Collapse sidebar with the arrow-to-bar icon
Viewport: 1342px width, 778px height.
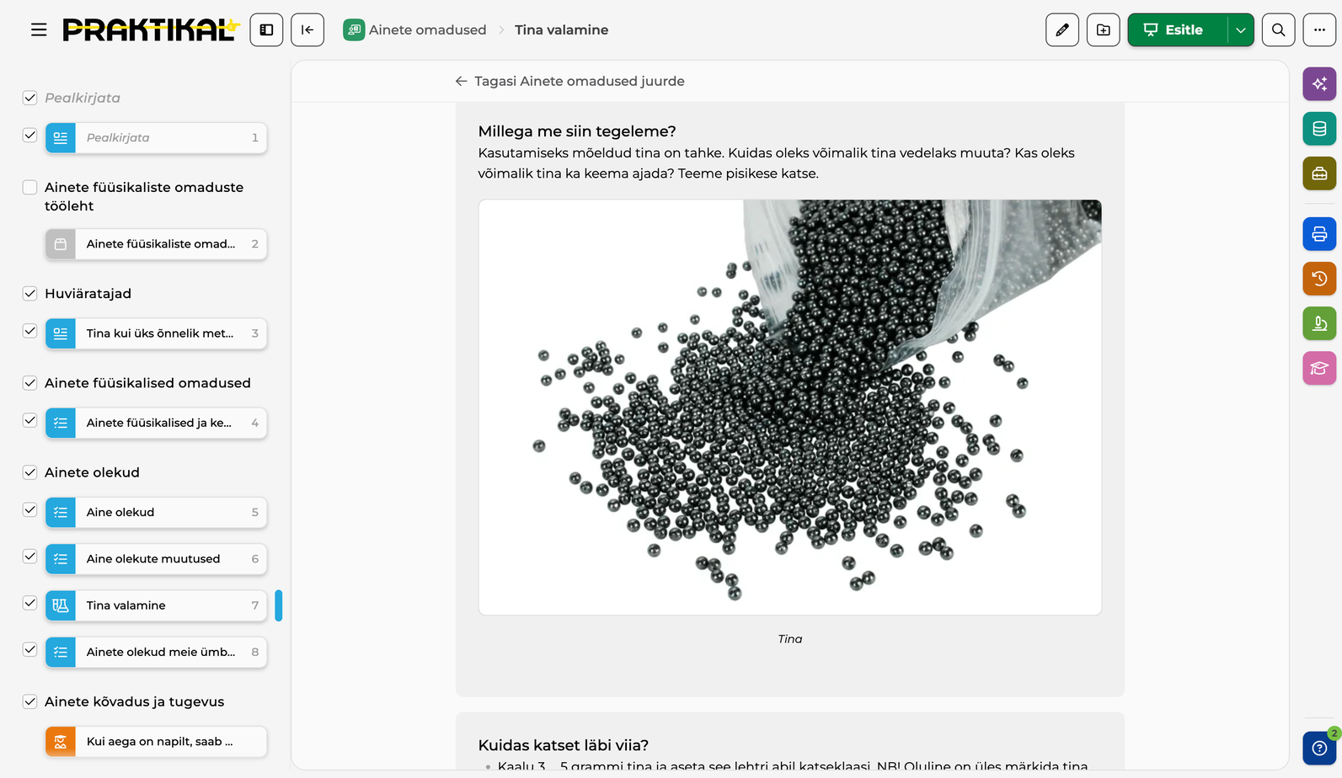click(307, 30)
